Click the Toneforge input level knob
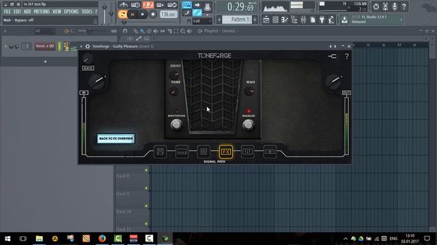 click(98, 81)
